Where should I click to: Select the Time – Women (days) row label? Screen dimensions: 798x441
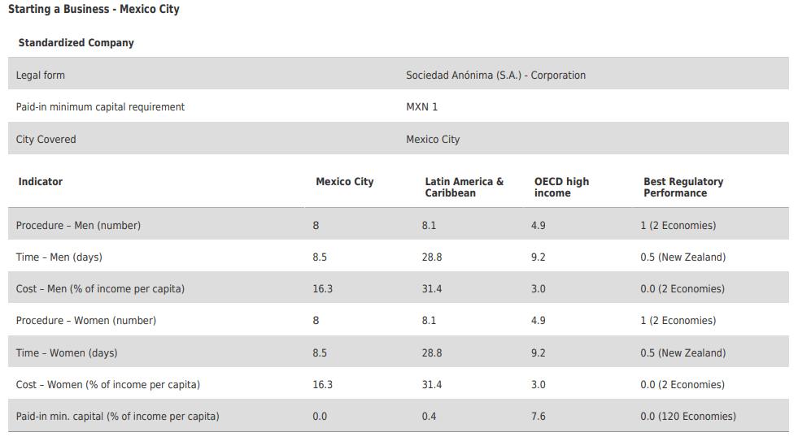(67, 352)
